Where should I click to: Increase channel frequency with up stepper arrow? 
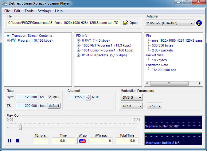click(88, 96)
